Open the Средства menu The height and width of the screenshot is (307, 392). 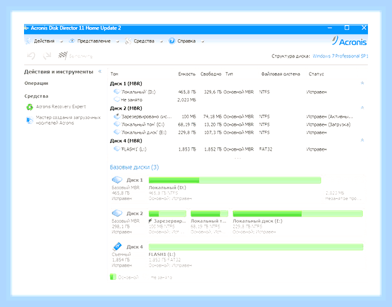tap(144, 41)
